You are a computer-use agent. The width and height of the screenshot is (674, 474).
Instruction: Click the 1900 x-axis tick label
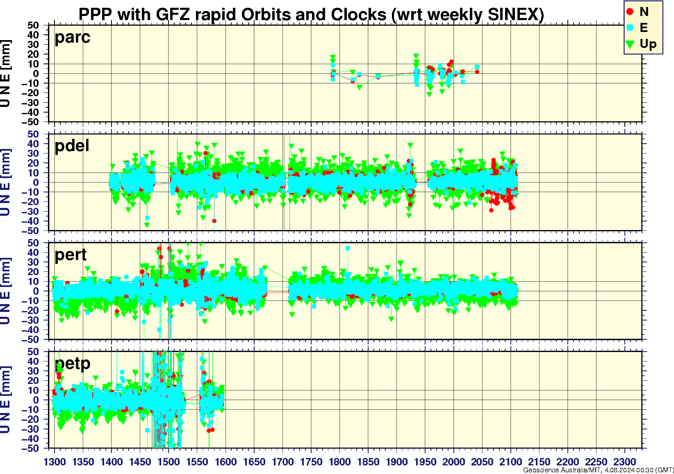[396, 462]
